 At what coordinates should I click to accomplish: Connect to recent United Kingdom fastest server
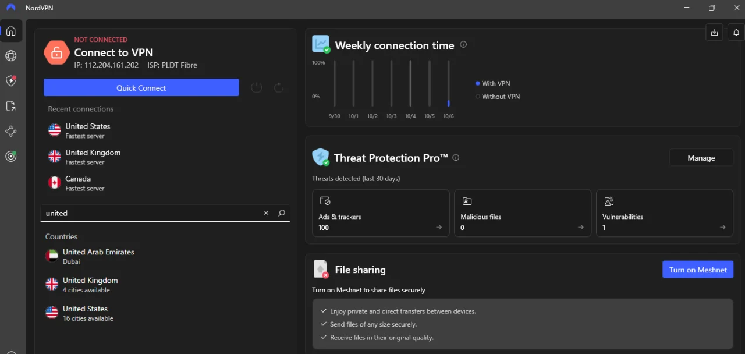pos(165,157)
